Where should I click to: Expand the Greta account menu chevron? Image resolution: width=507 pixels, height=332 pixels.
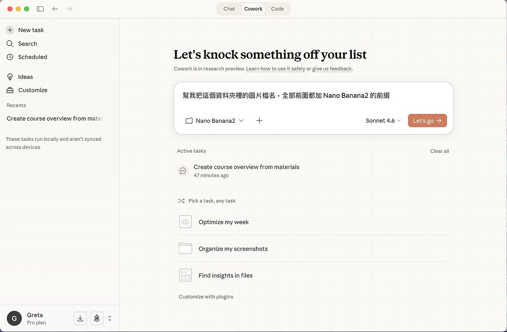[110, 318]
